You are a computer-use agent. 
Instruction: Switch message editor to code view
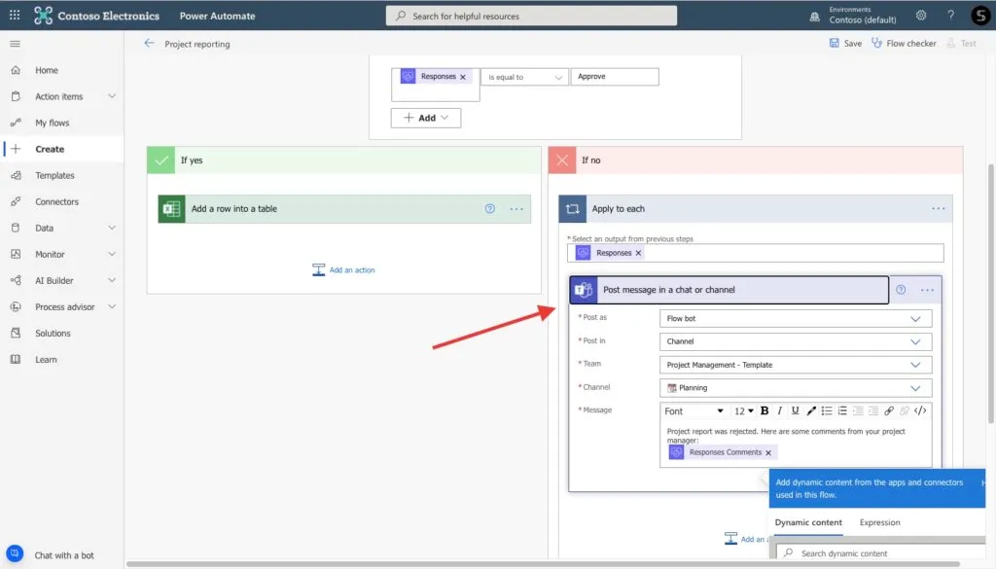tap(920, 410)
